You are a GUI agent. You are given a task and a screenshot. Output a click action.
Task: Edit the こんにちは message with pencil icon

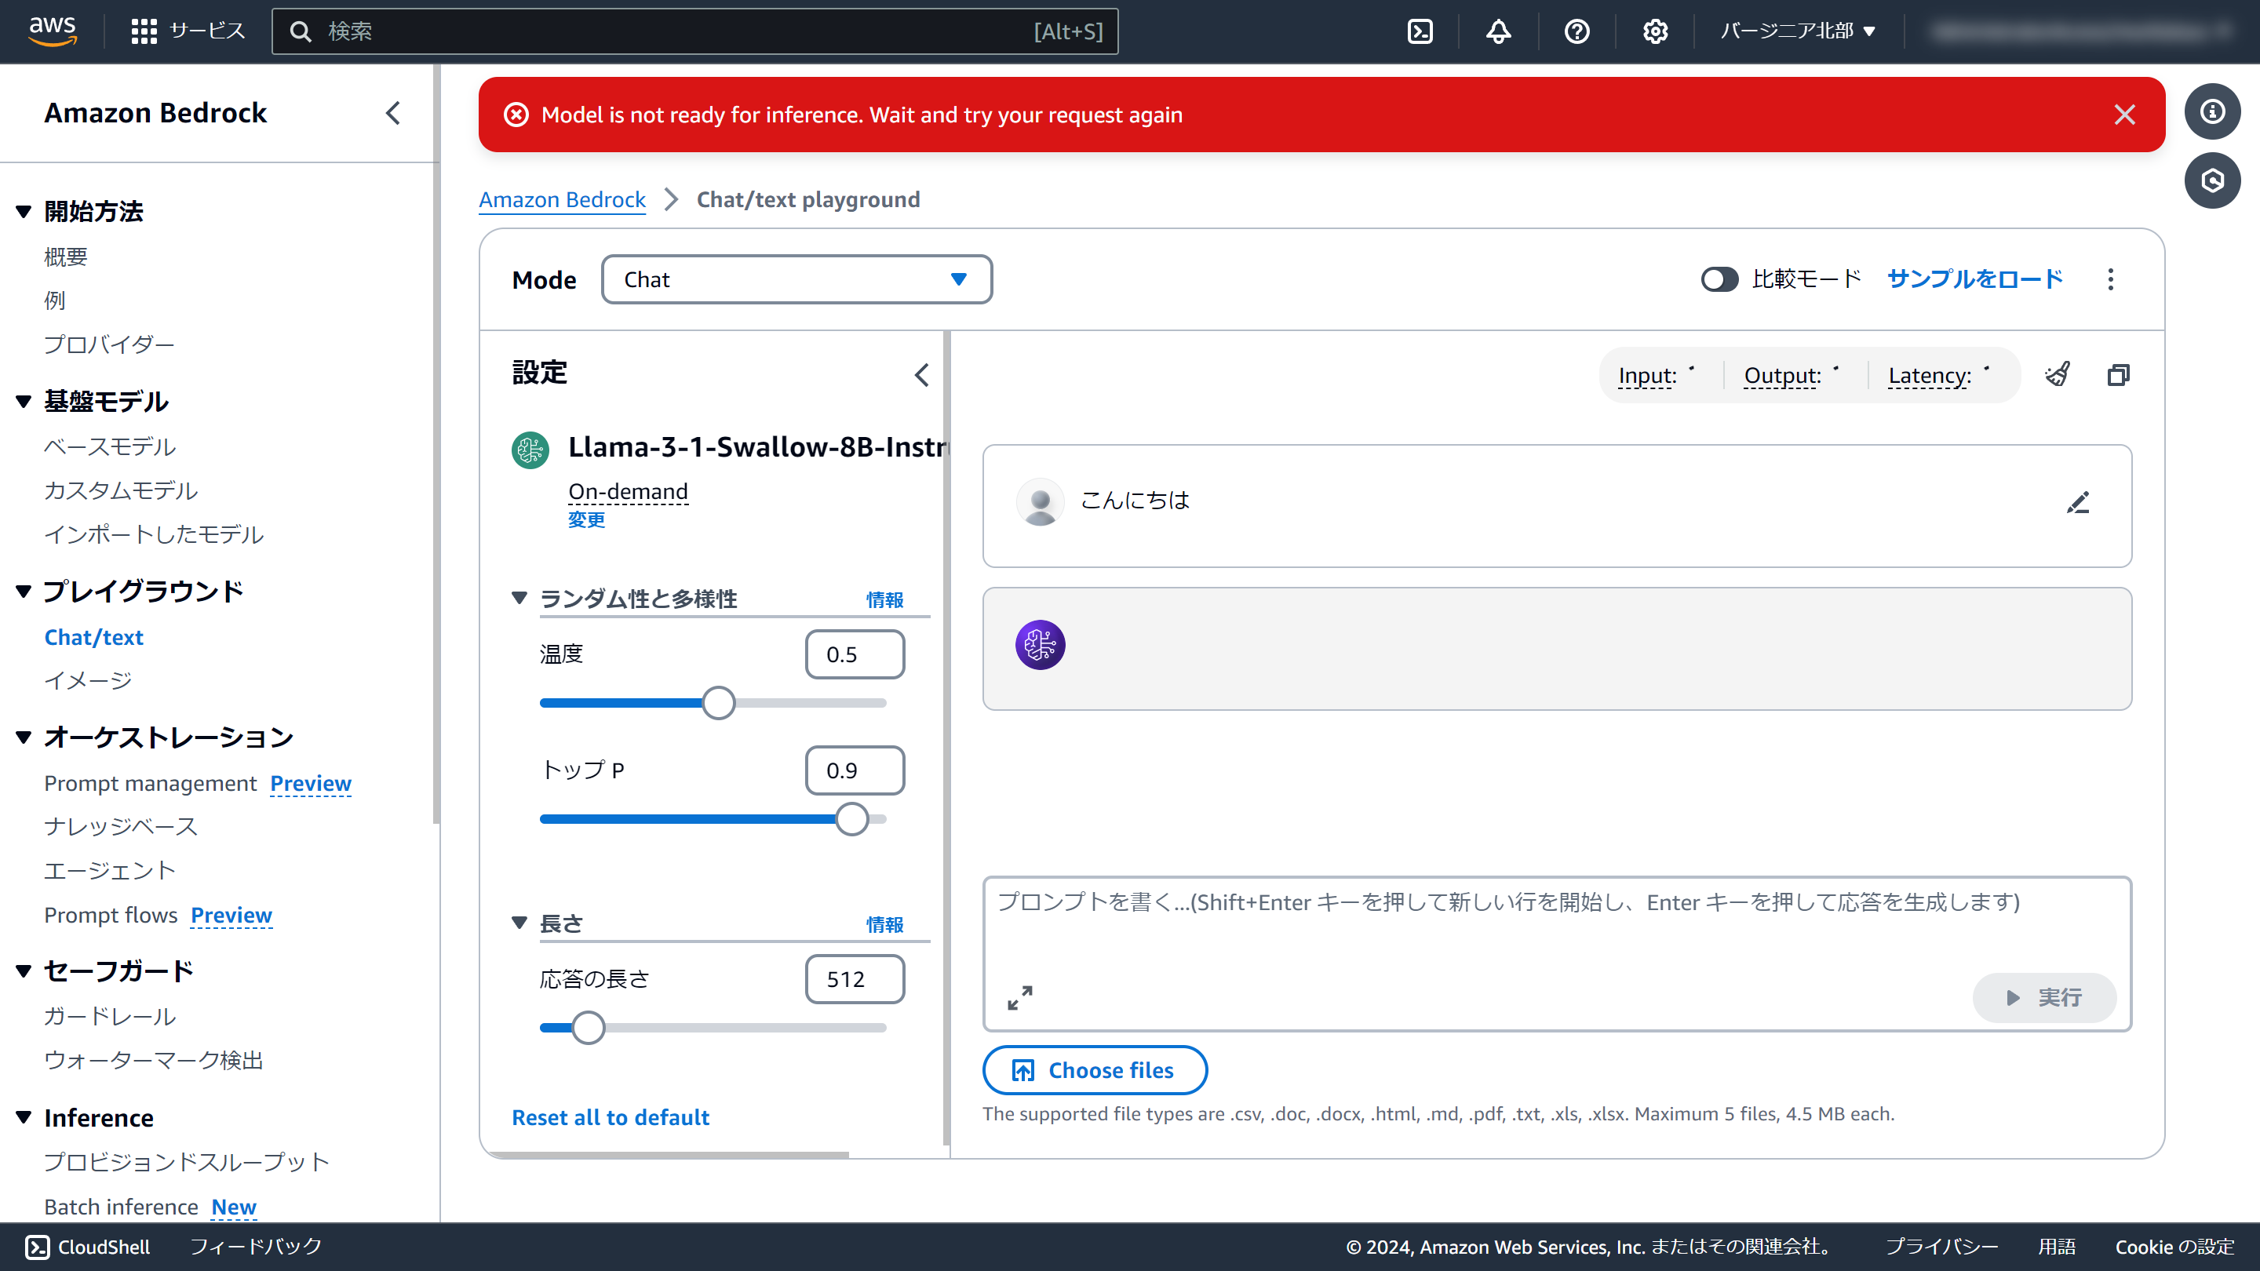(x=2077, y=503)
